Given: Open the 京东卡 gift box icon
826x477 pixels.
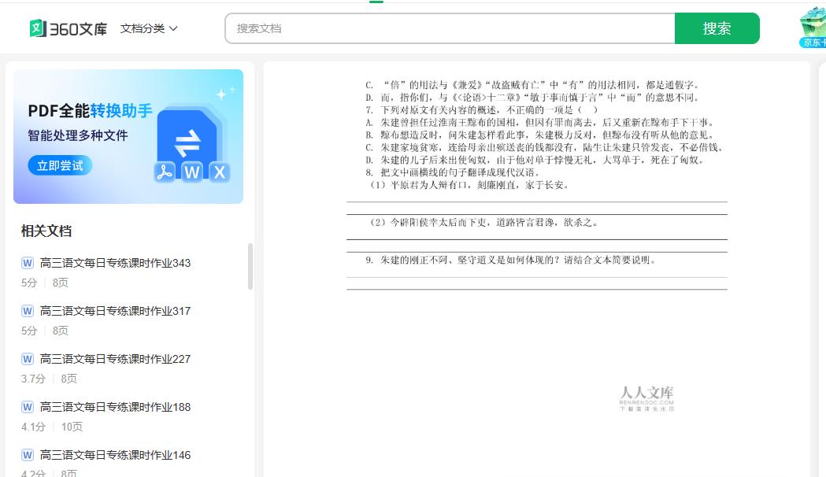Looking at the screenshot, I should pyautogui.click(x=813, y=27).
